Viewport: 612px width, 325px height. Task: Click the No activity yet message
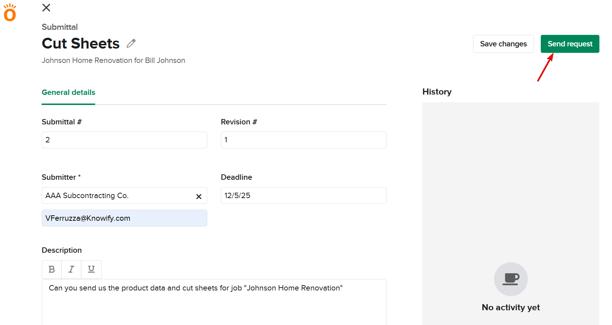511,307
